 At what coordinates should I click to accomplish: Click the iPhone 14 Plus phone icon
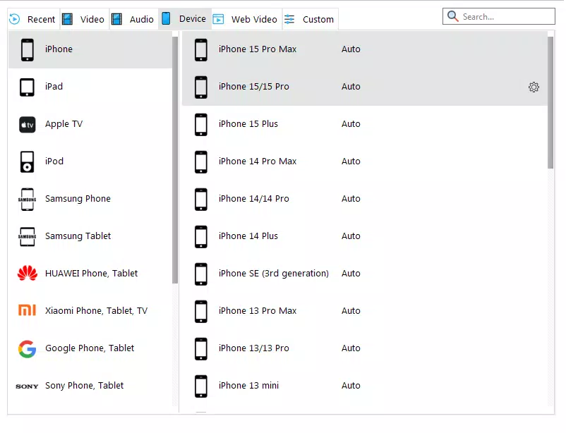pos(201,237)
